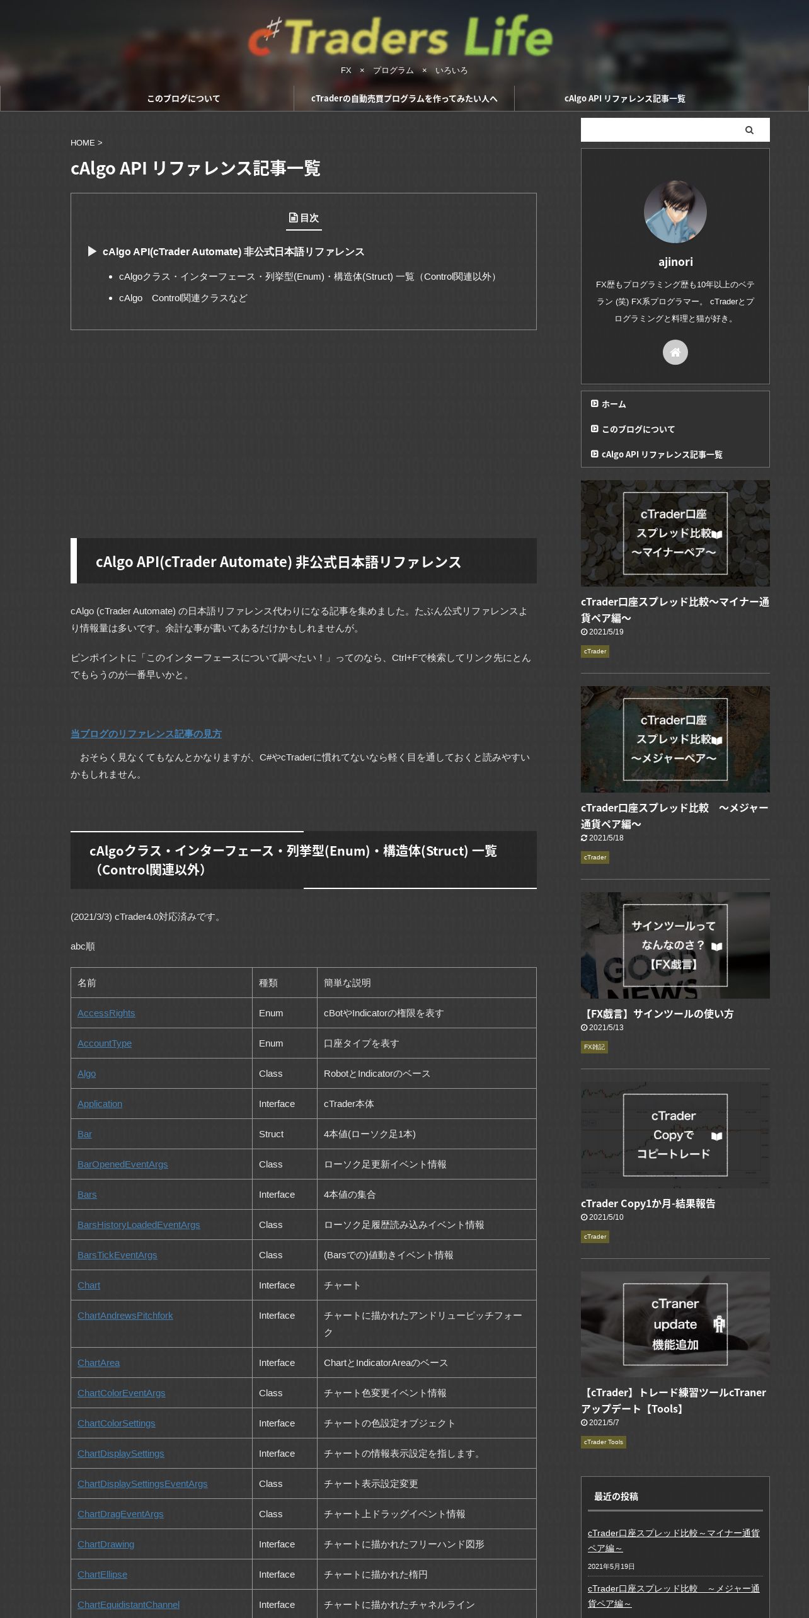Open the cTrader Copyでコピートレード thumbnail
The width and height of the screenshot is (809, 1618).
click(x=675, y=1135)
